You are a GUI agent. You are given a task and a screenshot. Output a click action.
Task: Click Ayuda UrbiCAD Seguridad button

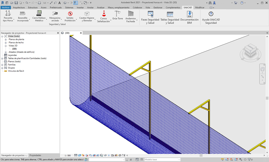point(211,17)
